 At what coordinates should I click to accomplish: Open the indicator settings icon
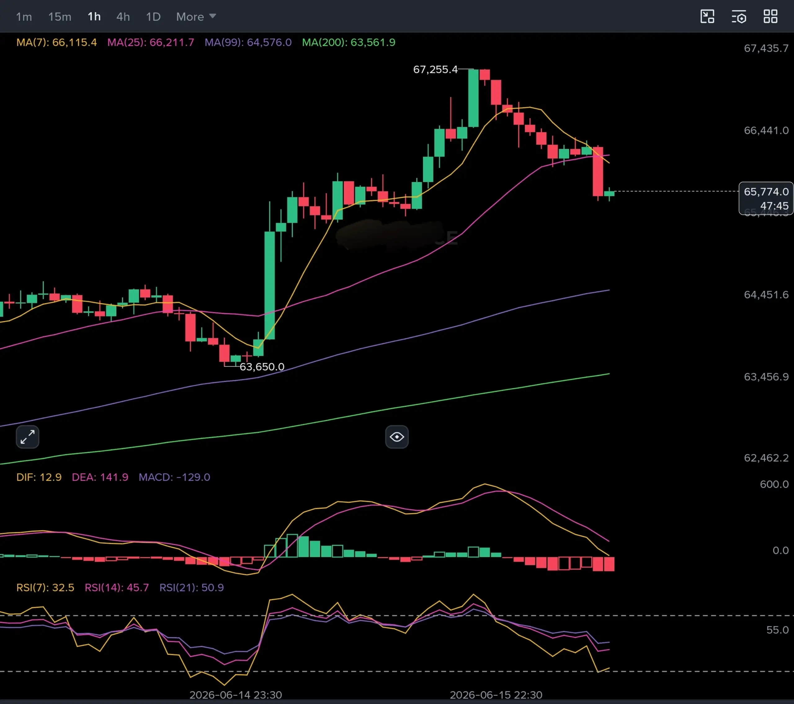click(739, 17)
